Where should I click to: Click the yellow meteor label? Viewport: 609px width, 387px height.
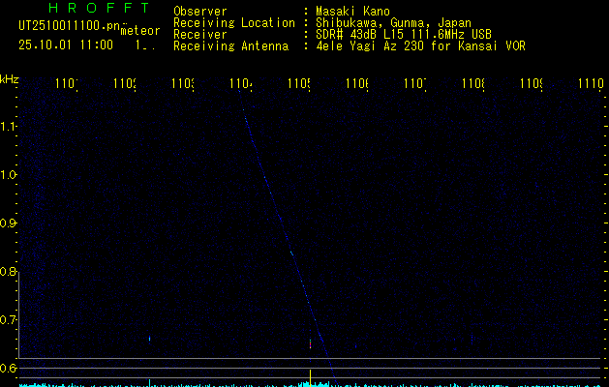[139, 31]
